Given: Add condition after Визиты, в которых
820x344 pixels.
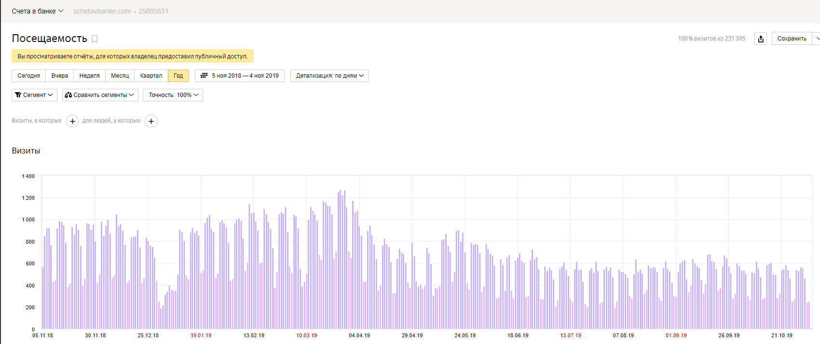Looking at the screenshot, I should point(72,121).
